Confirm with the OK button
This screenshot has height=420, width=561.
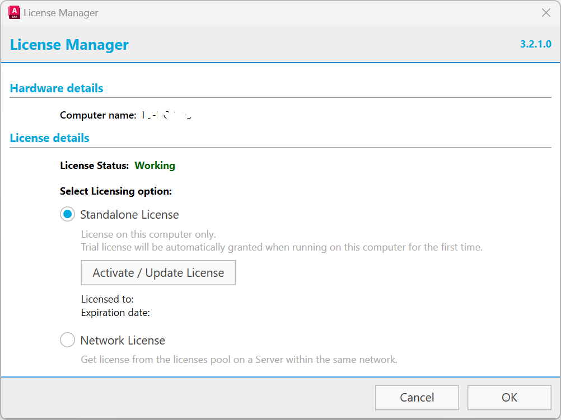pyautogui.click(x=509, y=398)
